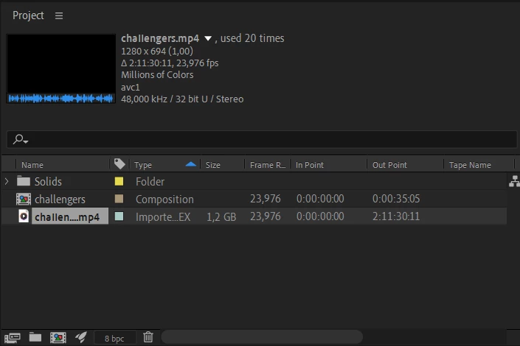Click the tan label swatch for challengers
Screen dimensions: 520x346
tap(119, 199)
